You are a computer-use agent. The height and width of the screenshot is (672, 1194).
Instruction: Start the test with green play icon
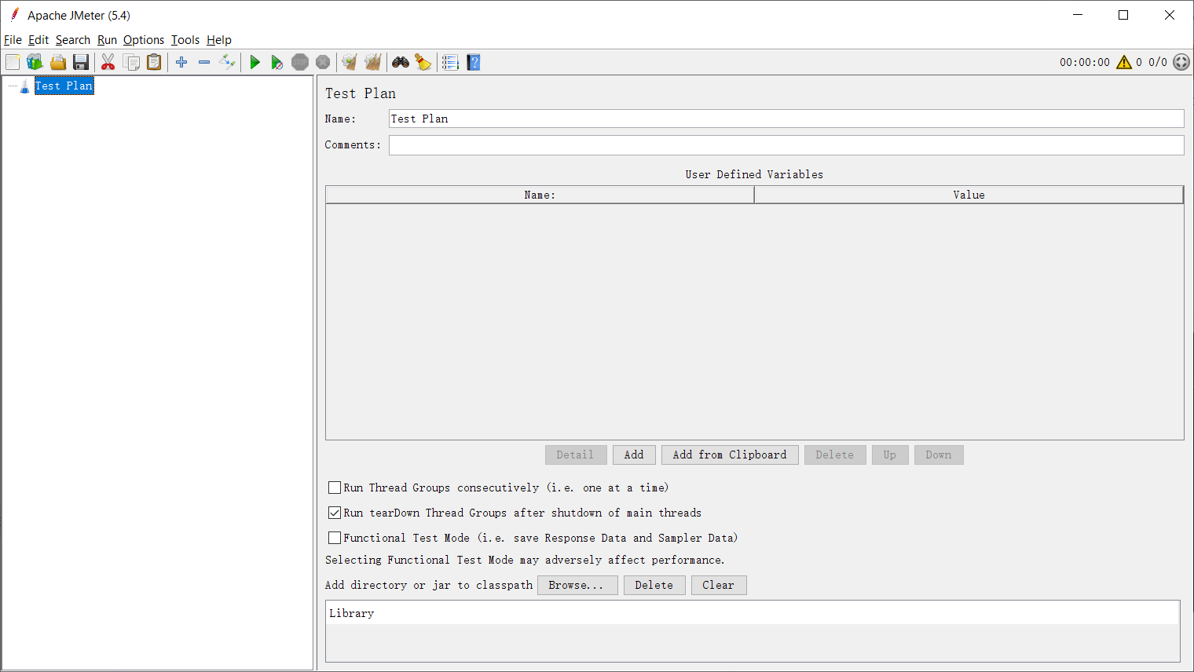pos(255,62)
